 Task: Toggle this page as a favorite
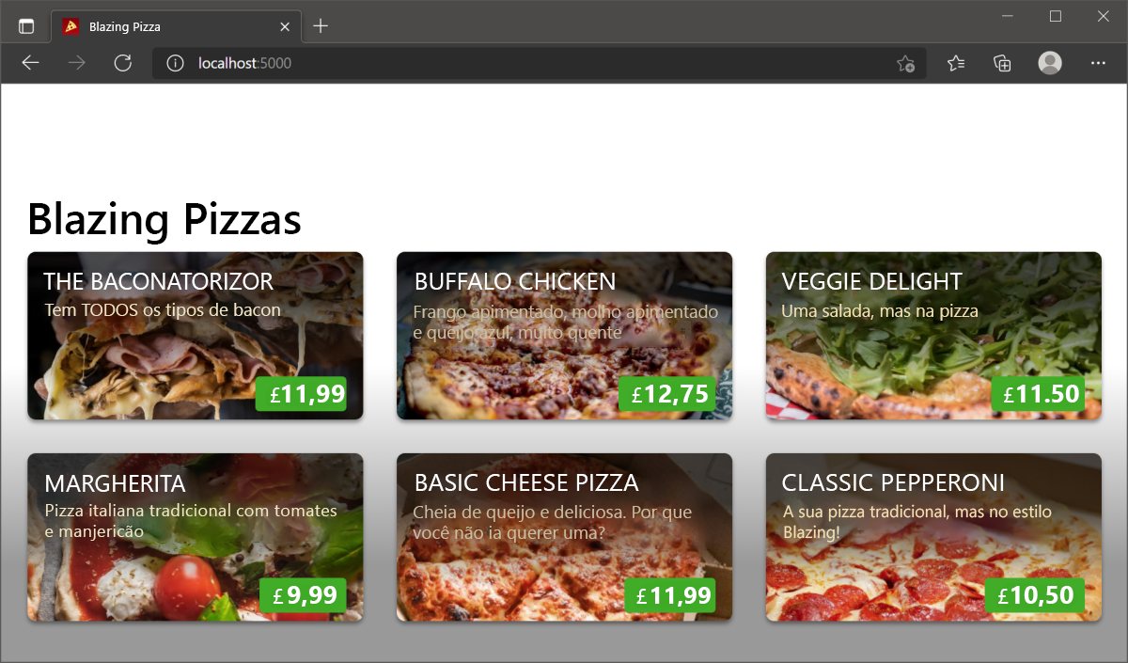[x=904, y=63]
